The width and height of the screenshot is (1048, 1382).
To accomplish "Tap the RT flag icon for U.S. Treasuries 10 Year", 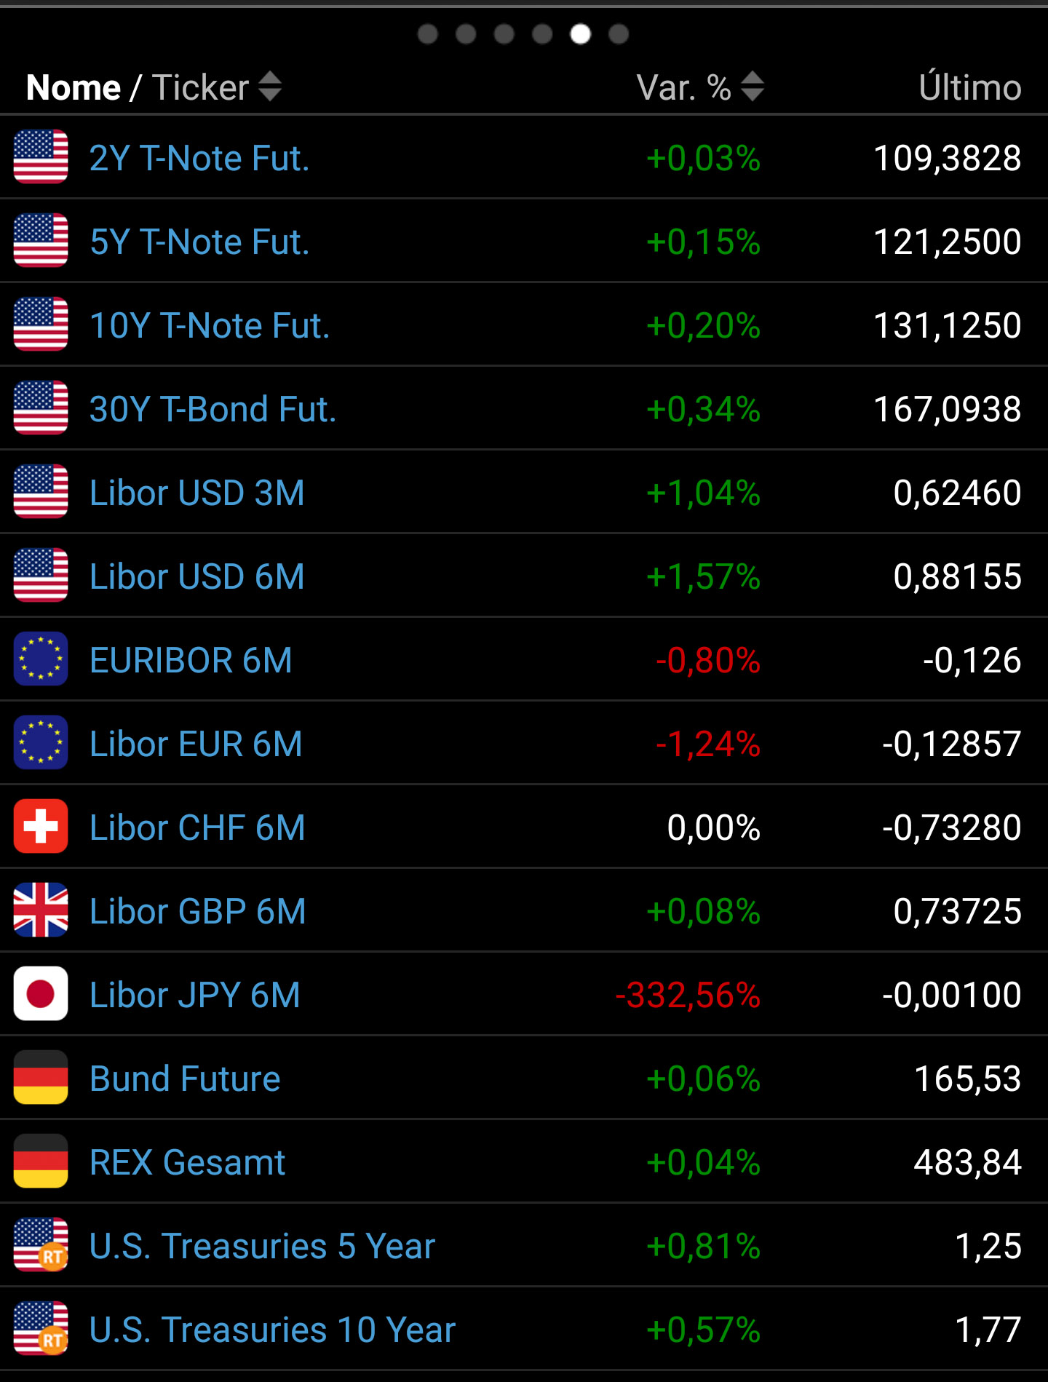I will coord(41,1329).
